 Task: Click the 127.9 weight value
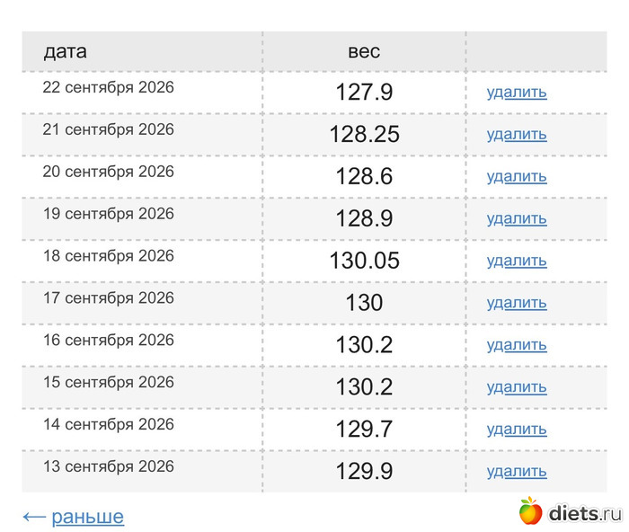364,92
